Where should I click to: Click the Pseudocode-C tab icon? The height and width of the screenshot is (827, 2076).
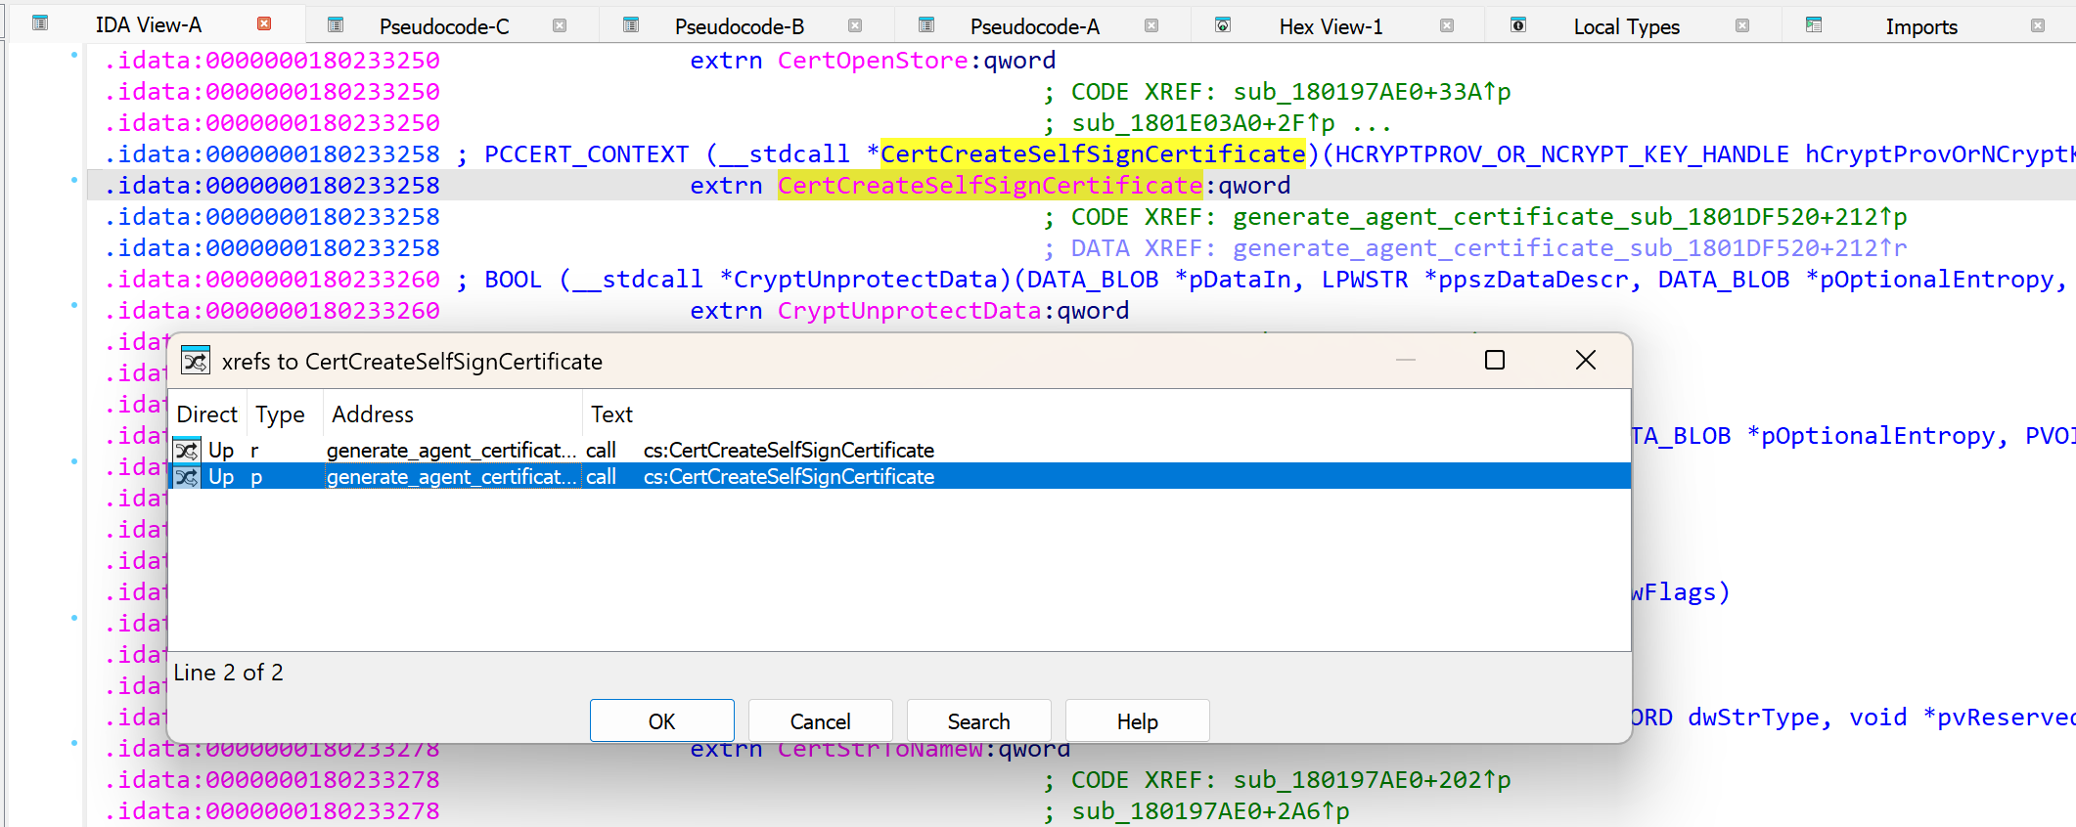(x=336, y=25)
